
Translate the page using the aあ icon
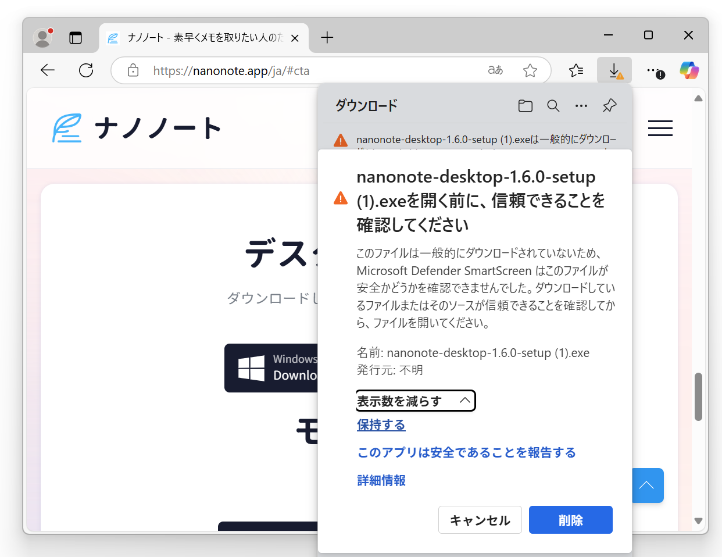[495, 70]
